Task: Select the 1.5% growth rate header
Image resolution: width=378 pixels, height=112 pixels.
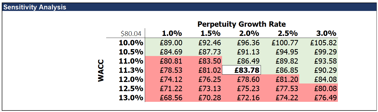Action: [210, 34]
